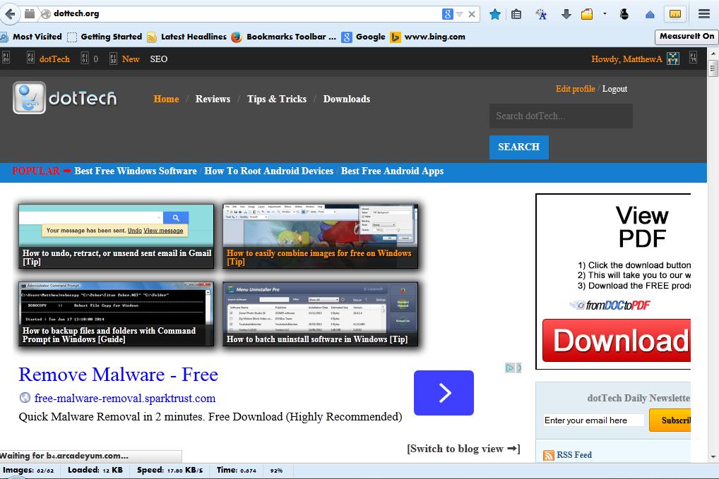
Task: Click the Logout link
Action: coord(614,89)
